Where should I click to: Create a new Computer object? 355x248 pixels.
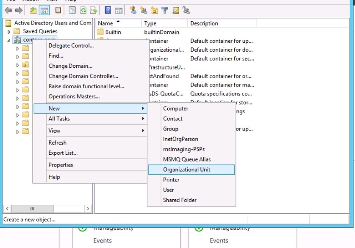point(191,109)
